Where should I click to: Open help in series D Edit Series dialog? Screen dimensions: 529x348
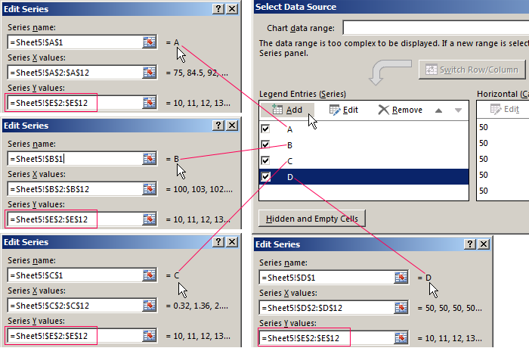click(469, 244)
